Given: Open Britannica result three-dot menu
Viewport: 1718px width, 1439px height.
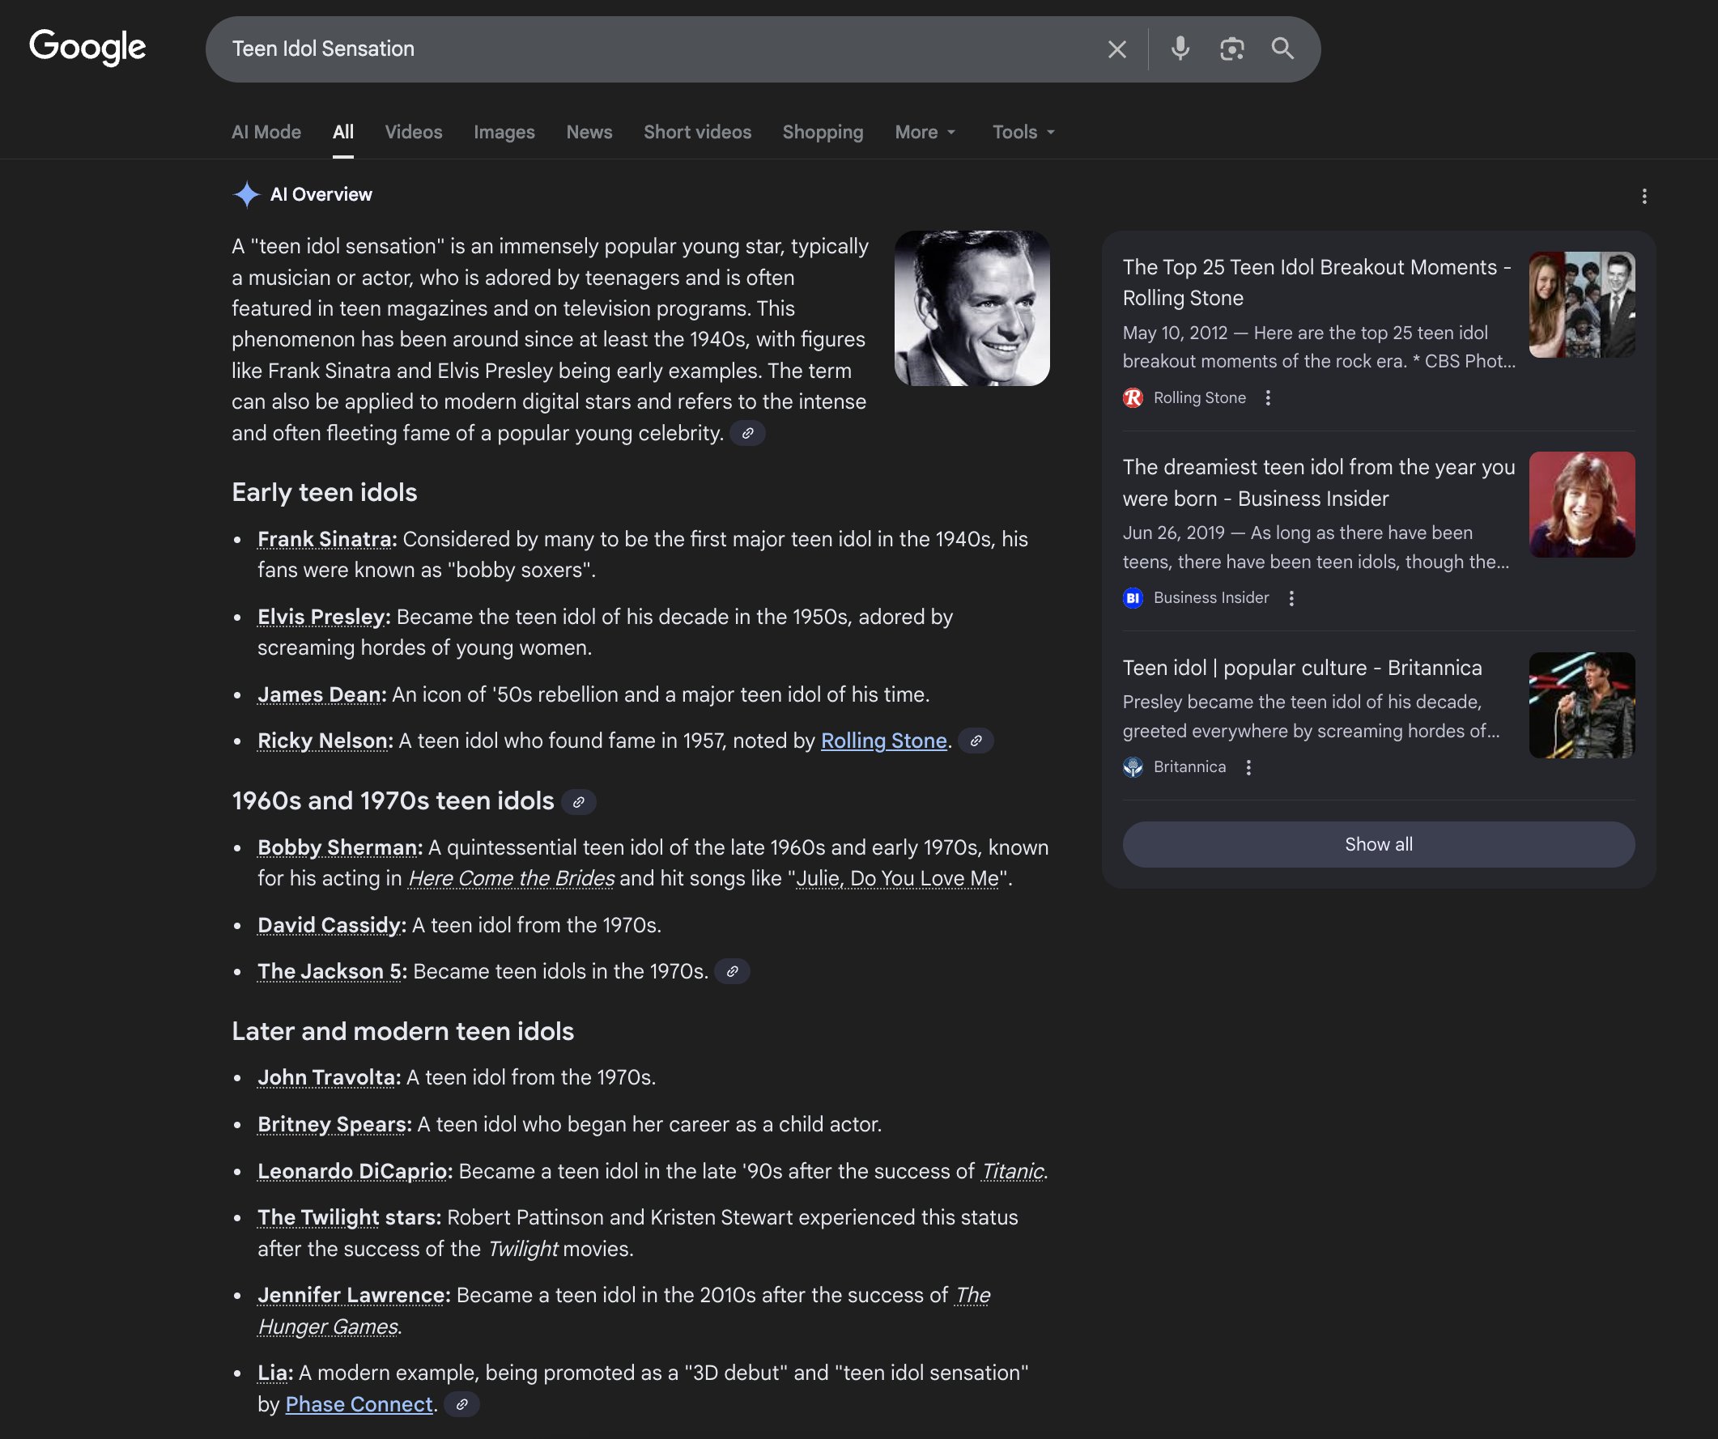Looking at the screenshot, I should [1248, 768].
